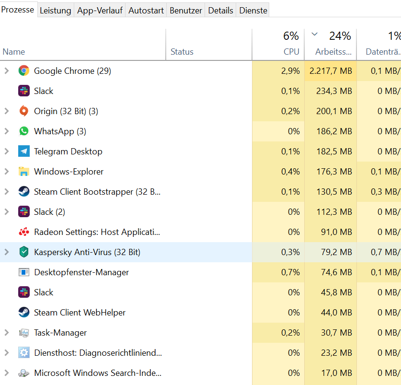The height and width of the screenshot is (385, 401).
Task: Open the App-Verlauf tab
Action: click(100, 10)
